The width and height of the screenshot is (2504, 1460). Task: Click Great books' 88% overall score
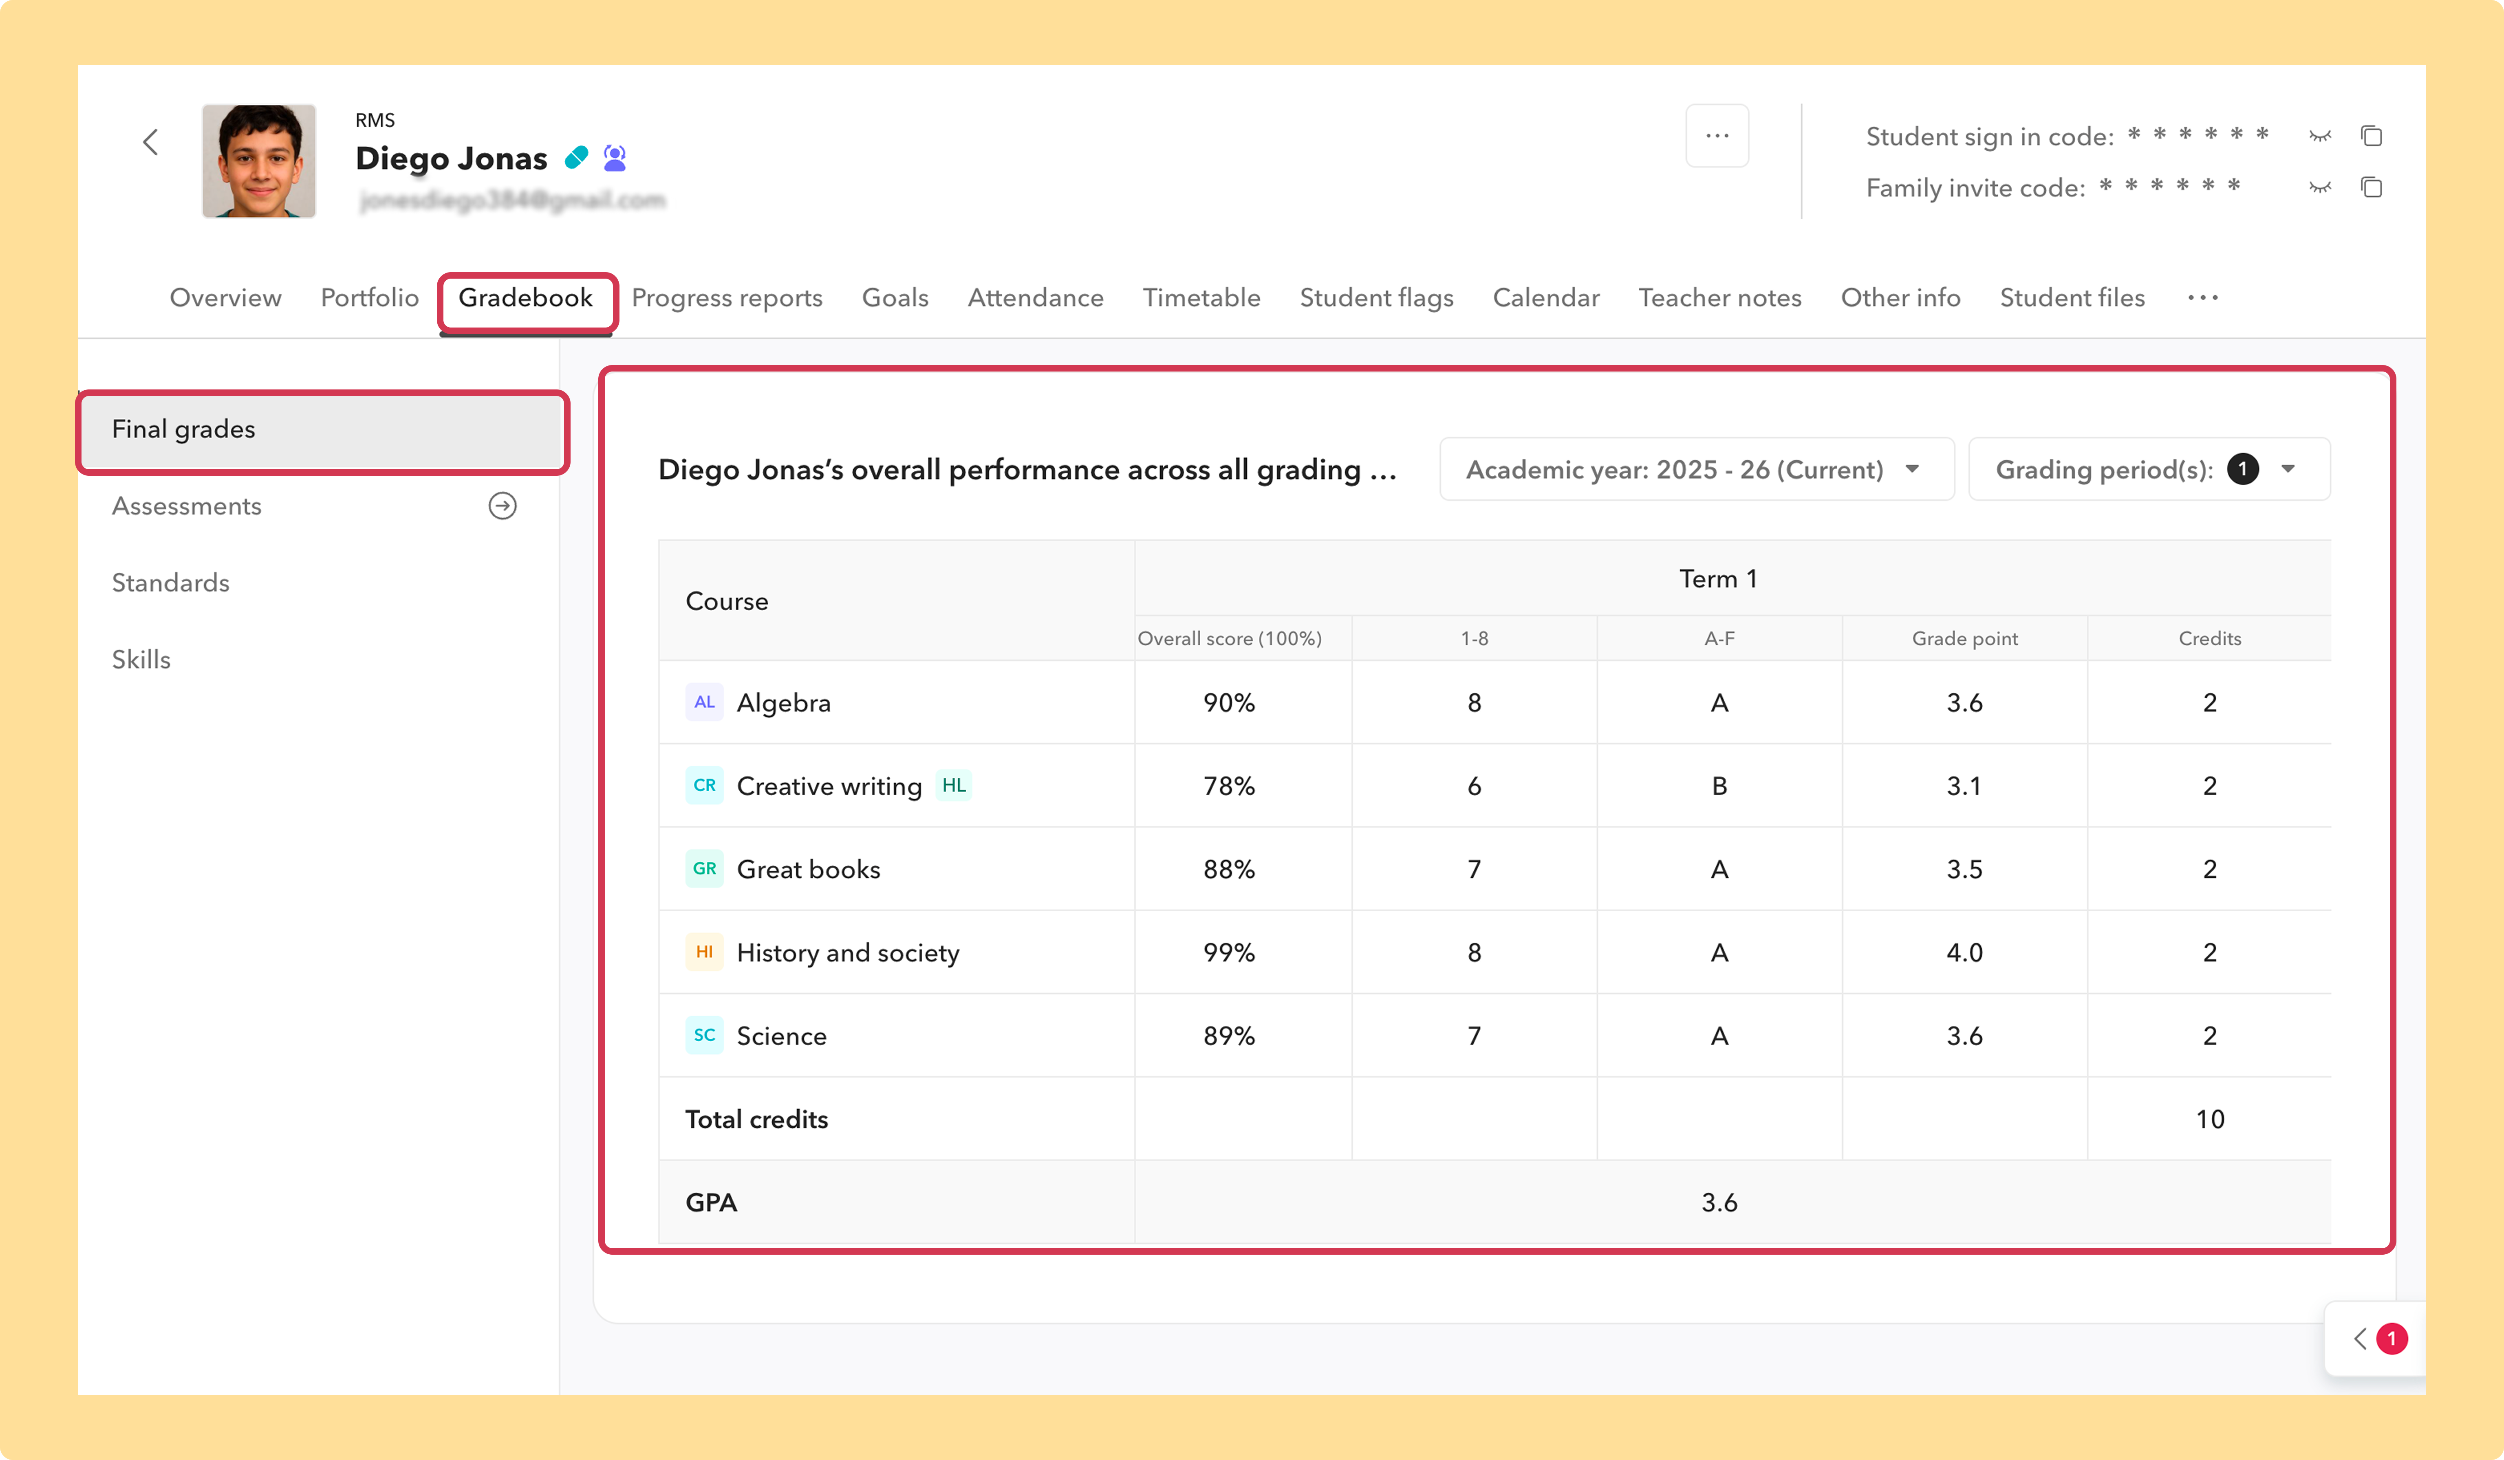click(1229, 870)
